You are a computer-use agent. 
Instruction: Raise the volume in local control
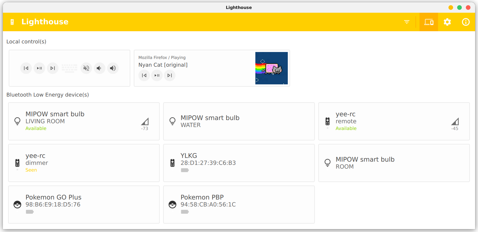(113, 68)
